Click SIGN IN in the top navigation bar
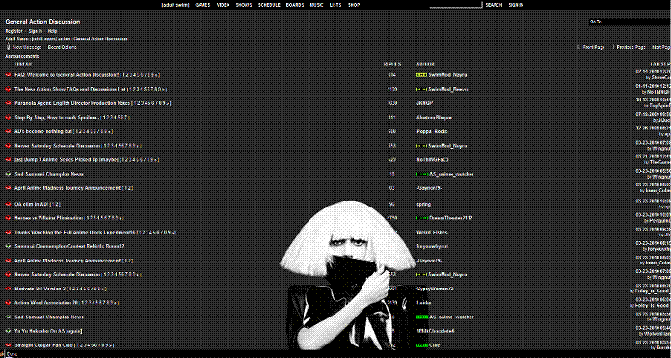This screenshot has height=358, width=671. coord(516,5)
